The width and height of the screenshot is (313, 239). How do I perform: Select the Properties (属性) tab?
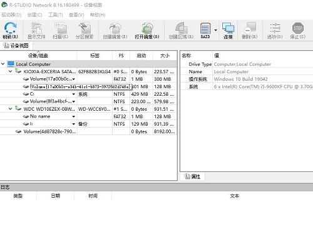[x=193, y=176]
